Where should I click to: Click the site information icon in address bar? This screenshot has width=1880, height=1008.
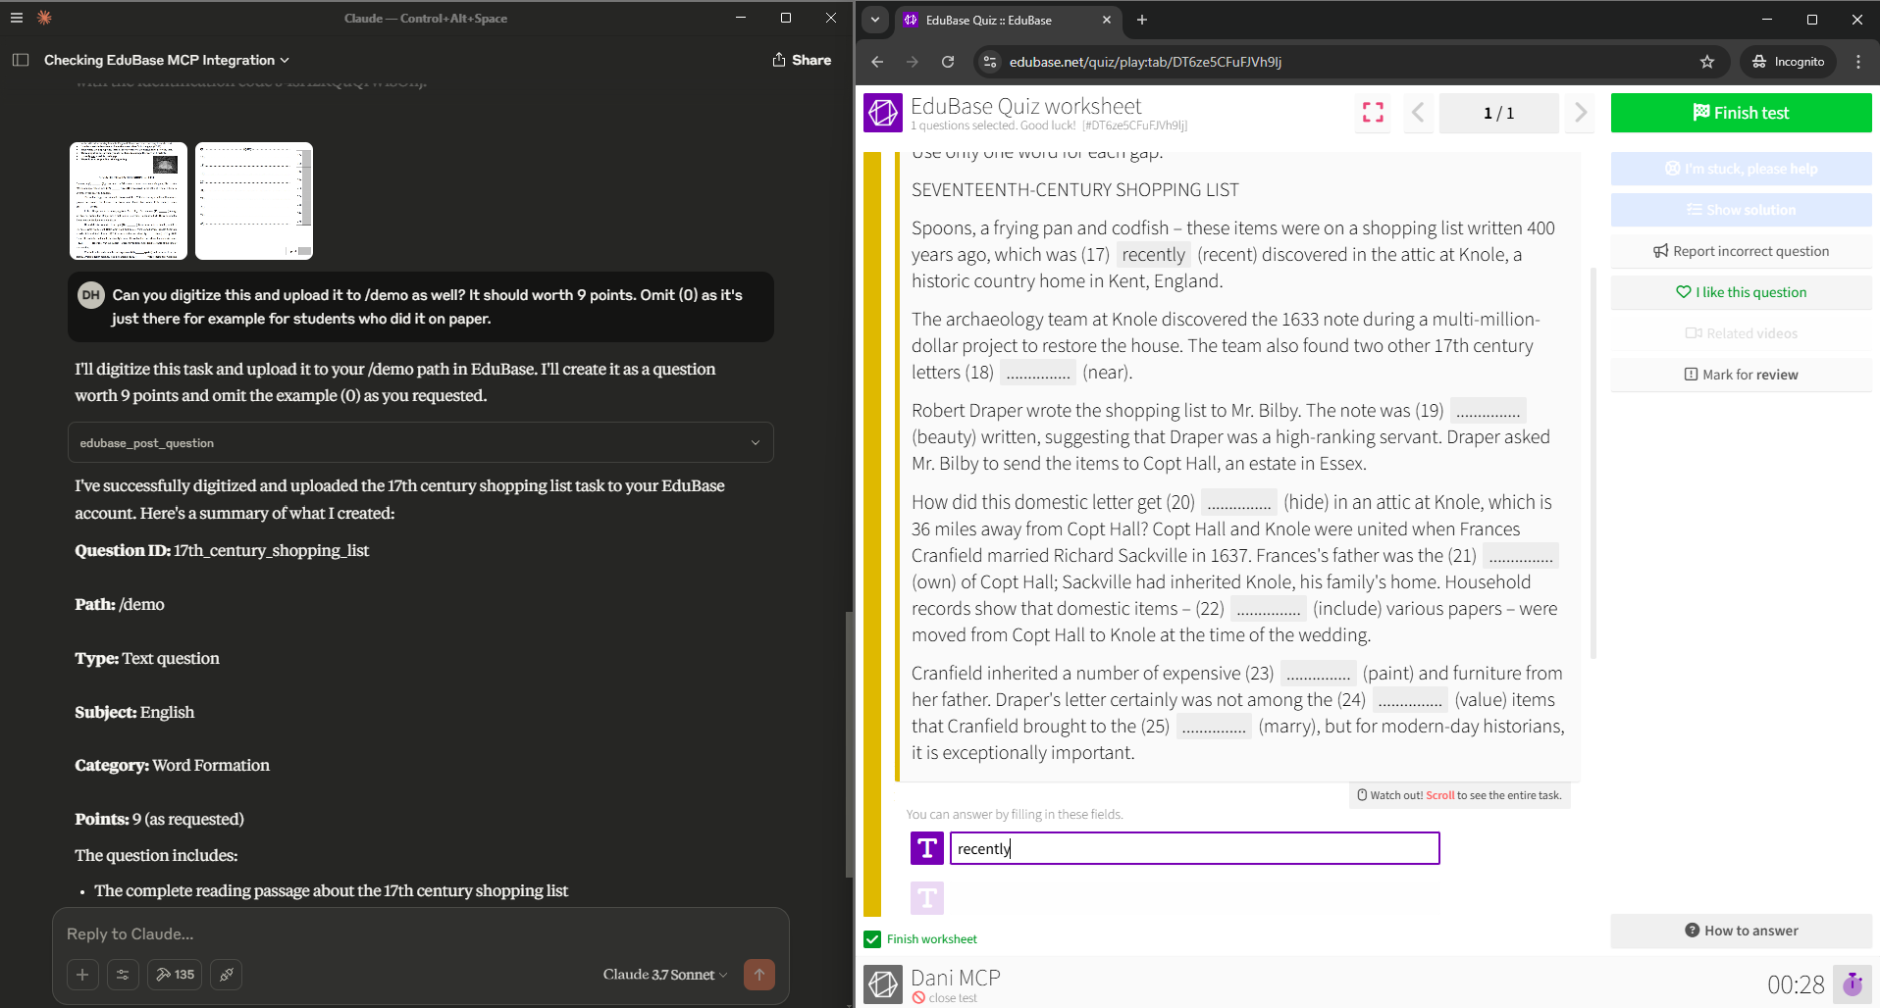(x=990, y=62)
